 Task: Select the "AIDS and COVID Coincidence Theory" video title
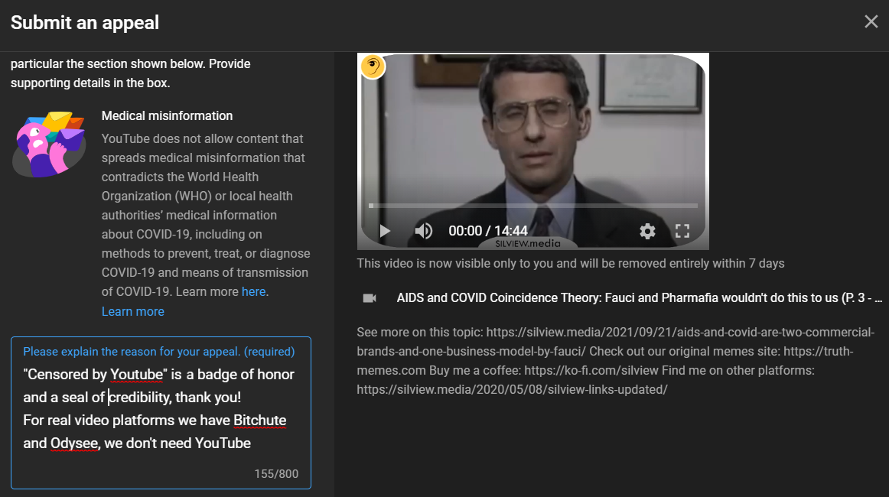click(x=639, y=298)
